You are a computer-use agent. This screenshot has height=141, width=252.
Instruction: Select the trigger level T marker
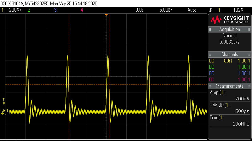[4, 101]
